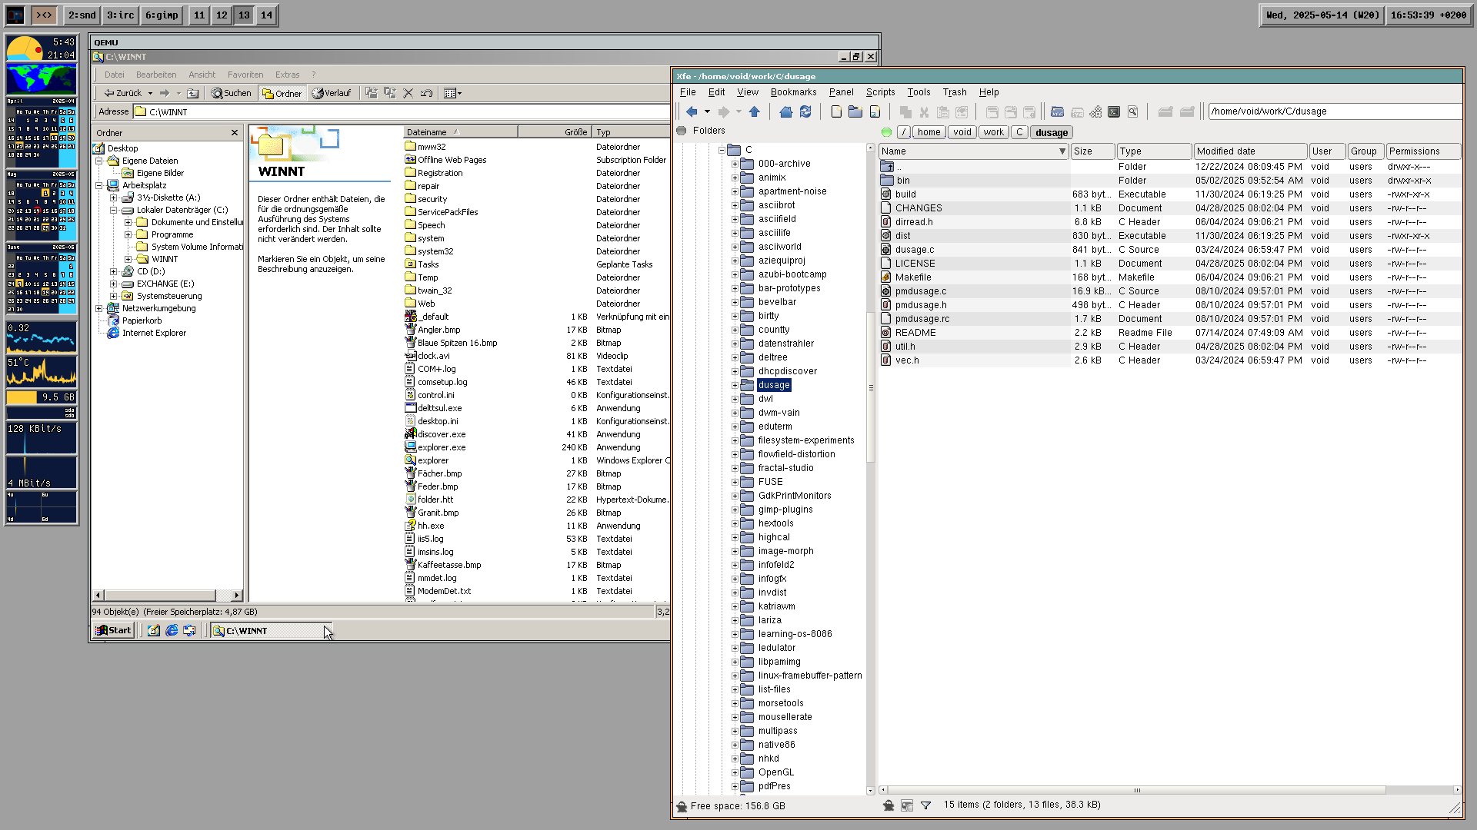Click the Xfe folder tree vertical scrollbar
This screenshot has height=830, width=1477.
(x=871, y=387)
